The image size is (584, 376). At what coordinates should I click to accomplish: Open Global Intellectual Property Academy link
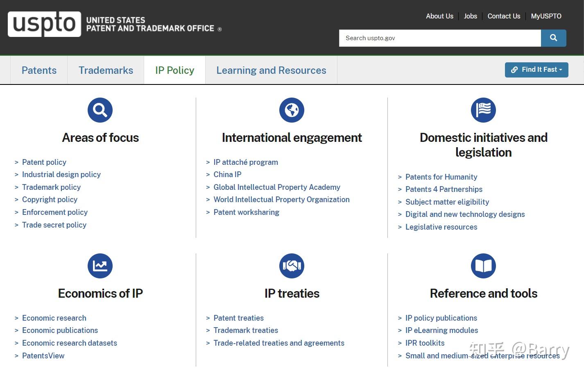277,187
